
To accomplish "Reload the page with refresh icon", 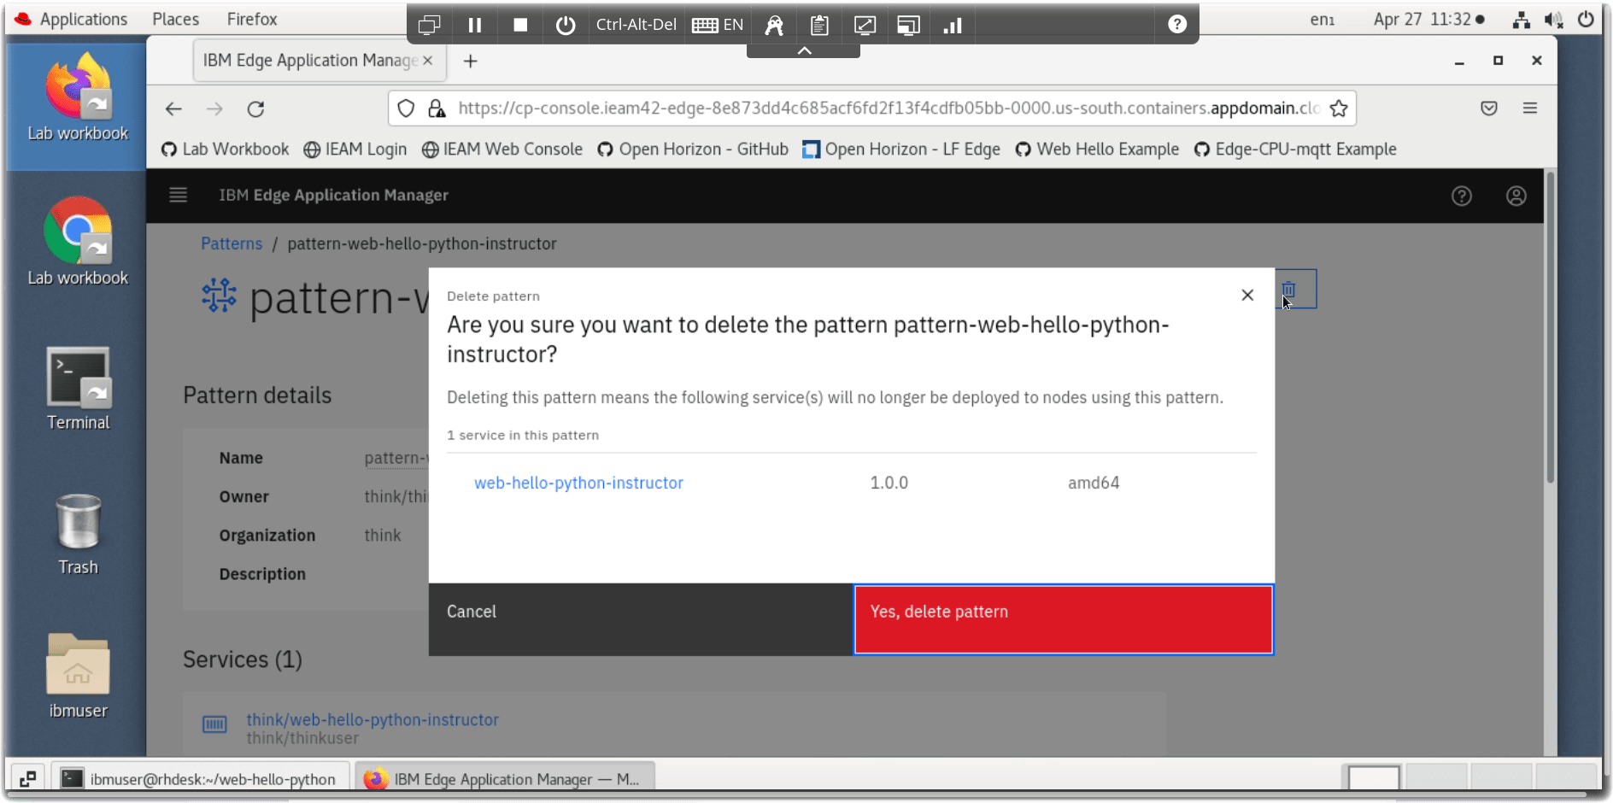I will pyautogui.click(x=255, y=108).
